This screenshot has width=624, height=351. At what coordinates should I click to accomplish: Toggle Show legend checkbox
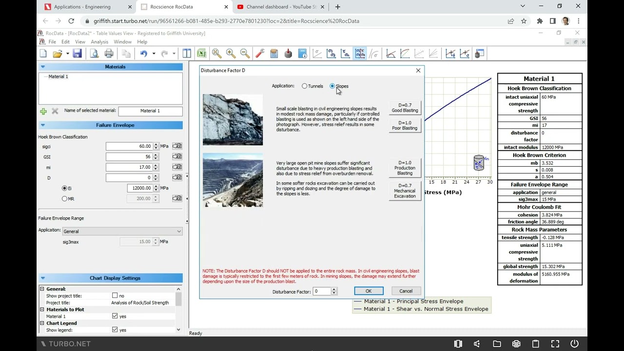tap(115, 330)
